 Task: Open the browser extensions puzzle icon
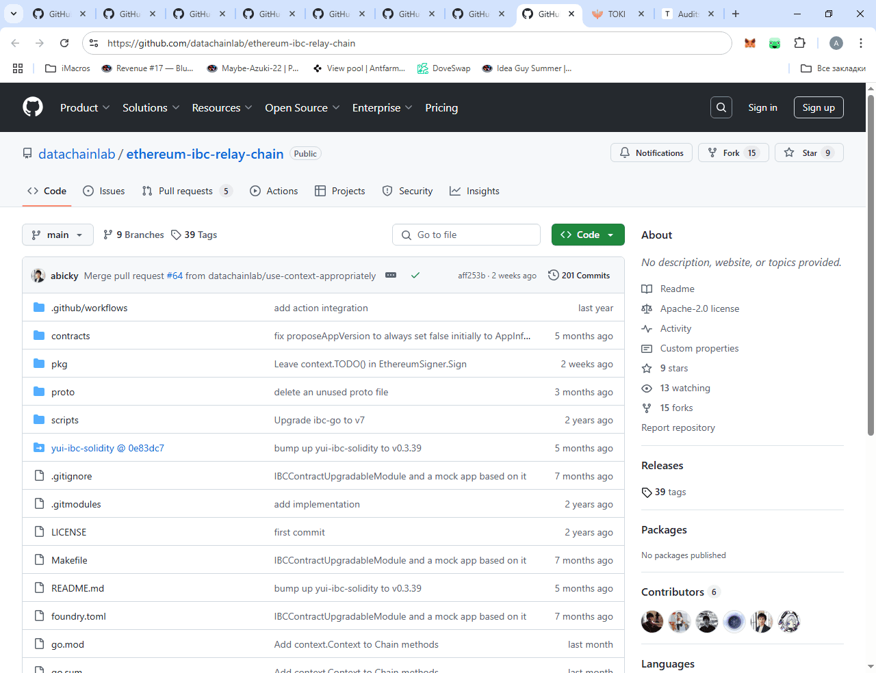(x=799, y=43)
